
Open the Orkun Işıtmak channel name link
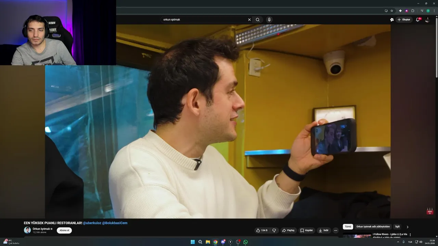click(x=41, y=229)
